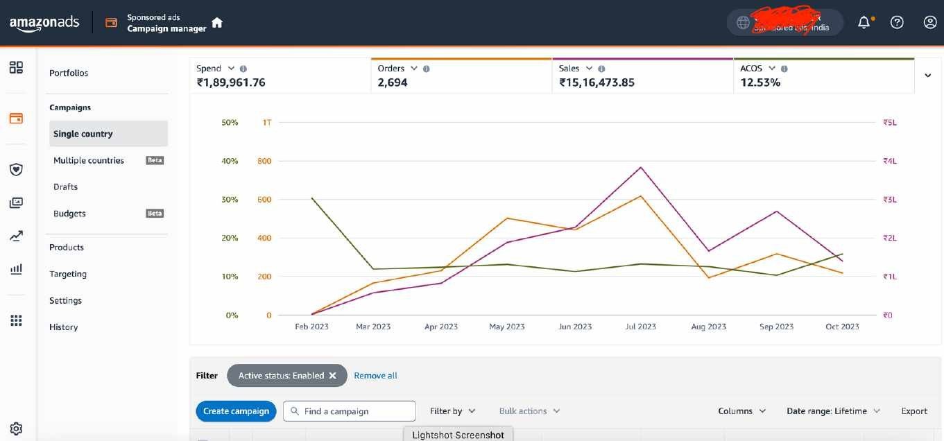Image resolution: width=944 pixels, height=441 pixels.
Task: Open Portfolios in the sidebar
Action: pyautogui.click(x=69, y=73)
